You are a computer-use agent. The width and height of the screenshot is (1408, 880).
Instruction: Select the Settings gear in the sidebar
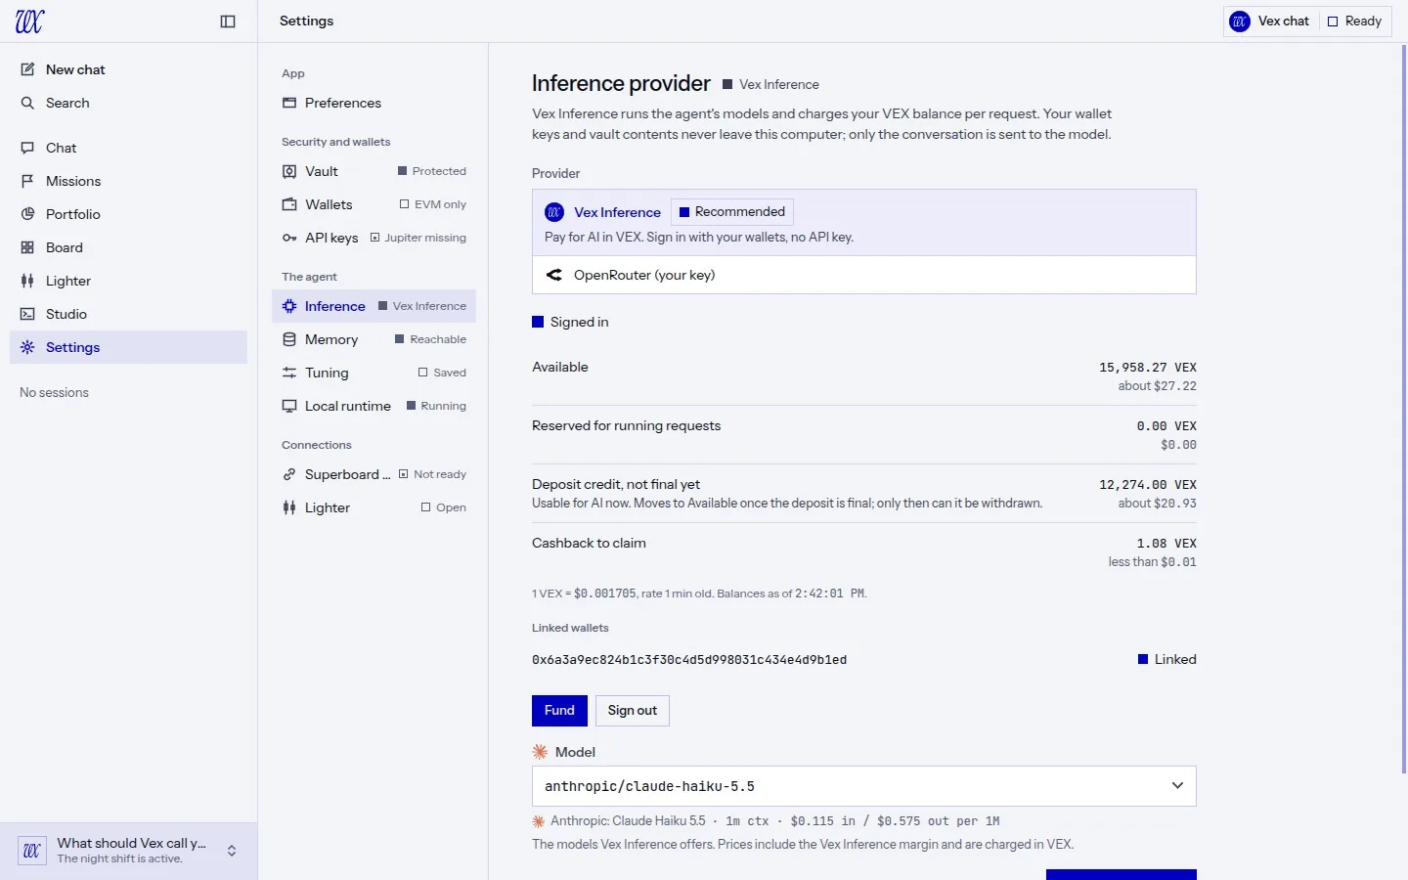[27, 347]
